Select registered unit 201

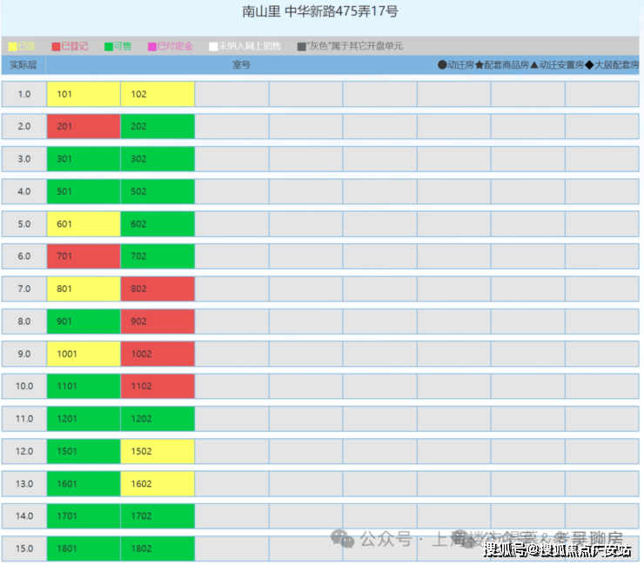pyautogui.click(x=84, y=126)
